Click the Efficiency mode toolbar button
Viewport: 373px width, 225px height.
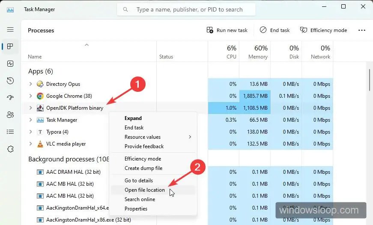[323, 30]
